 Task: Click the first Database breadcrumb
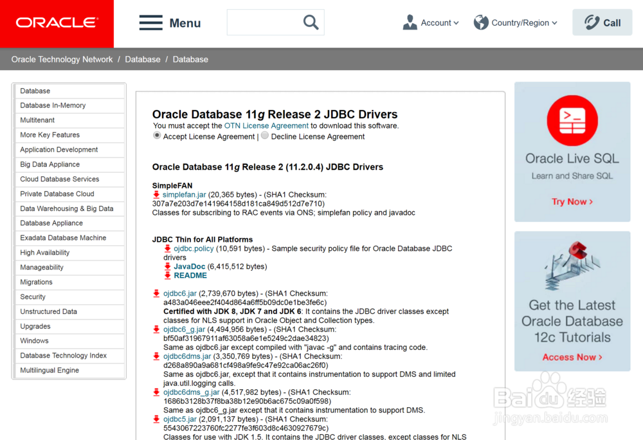143,59
